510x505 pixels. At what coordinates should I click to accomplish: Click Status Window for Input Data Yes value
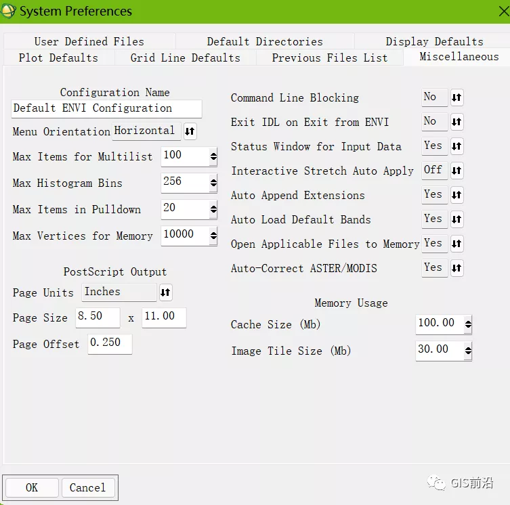(x=435, y=146)
